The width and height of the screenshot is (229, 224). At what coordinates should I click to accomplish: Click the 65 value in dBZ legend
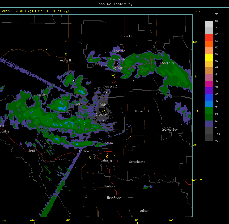click(217, 34)
